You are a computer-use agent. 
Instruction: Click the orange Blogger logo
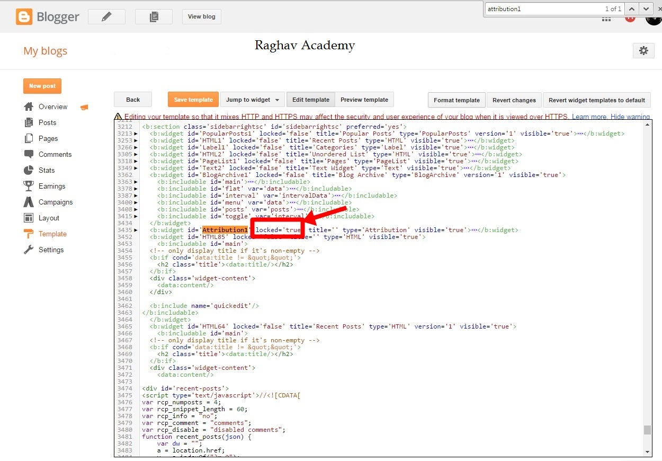[x=24, y=16]
